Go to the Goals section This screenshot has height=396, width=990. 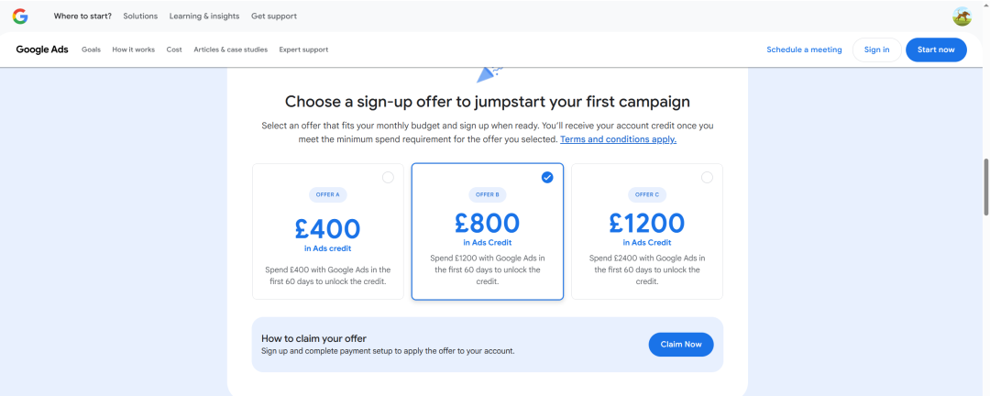pyautogui.click(x=91, y=49)
